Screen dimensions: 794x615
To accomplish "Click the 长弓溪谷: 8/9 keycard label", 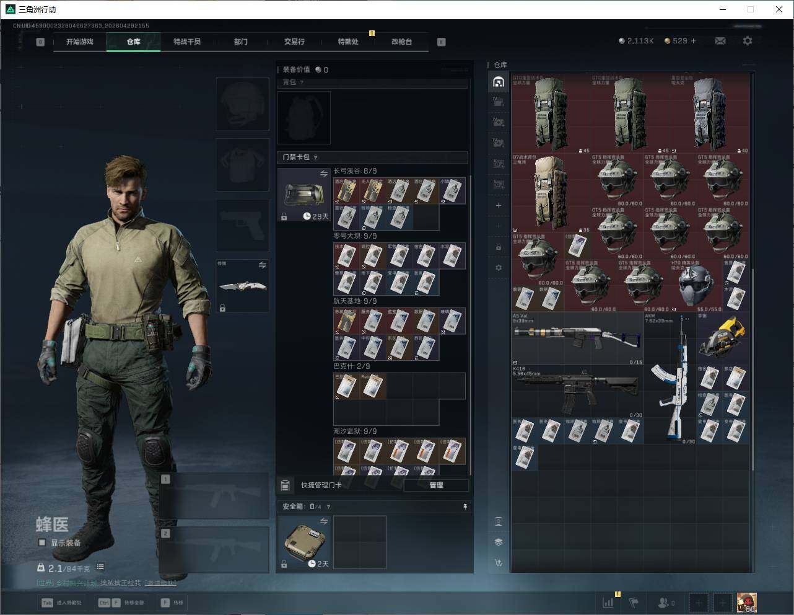I will click(355, 171).
